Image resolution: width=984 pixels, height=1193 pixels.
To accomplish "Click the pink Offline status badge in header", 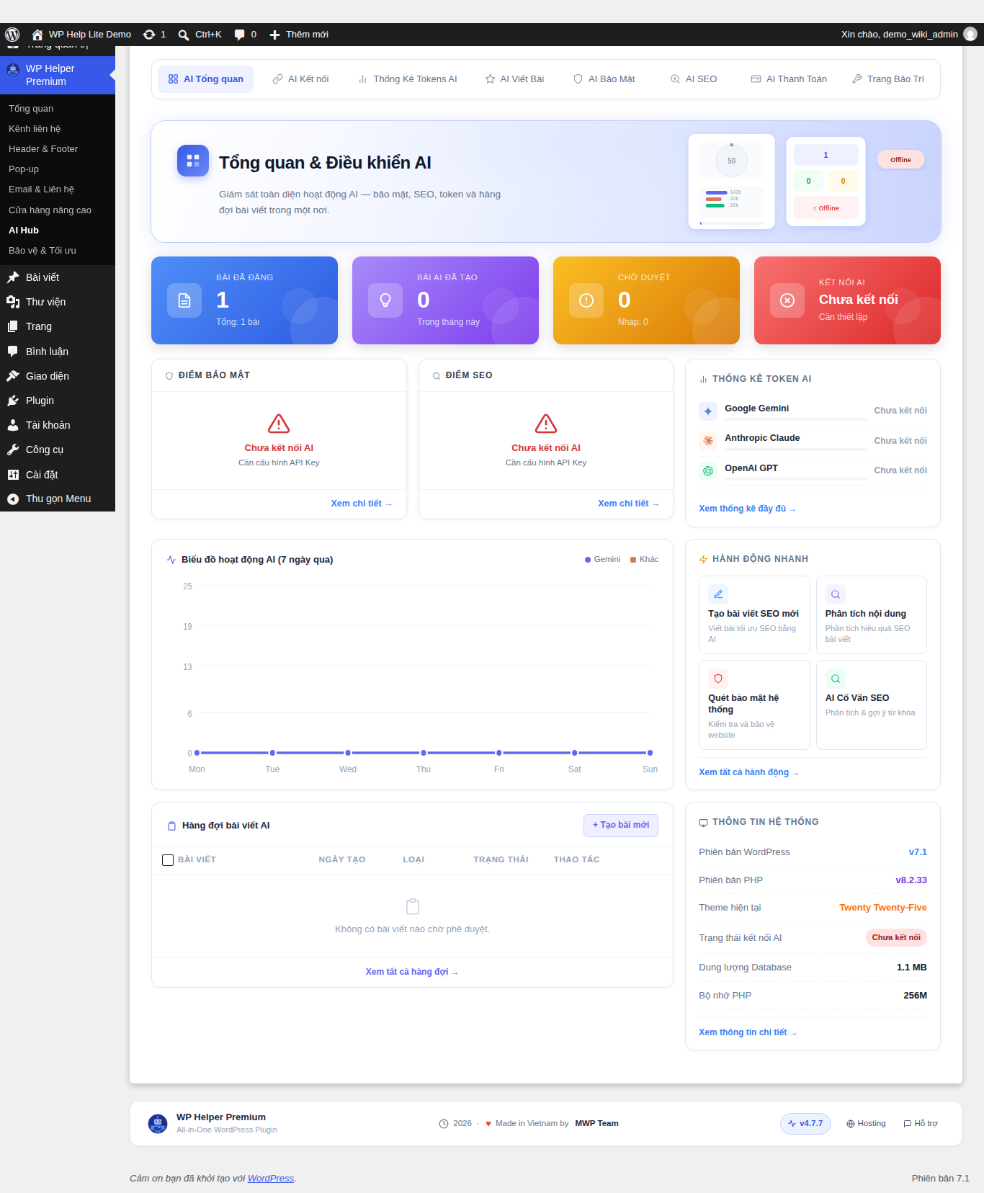I will click(900, 160).
